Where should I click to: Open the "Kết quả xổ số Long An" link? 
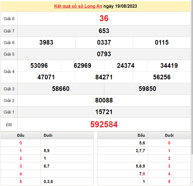pyautogui.click(x=78, y=6)
